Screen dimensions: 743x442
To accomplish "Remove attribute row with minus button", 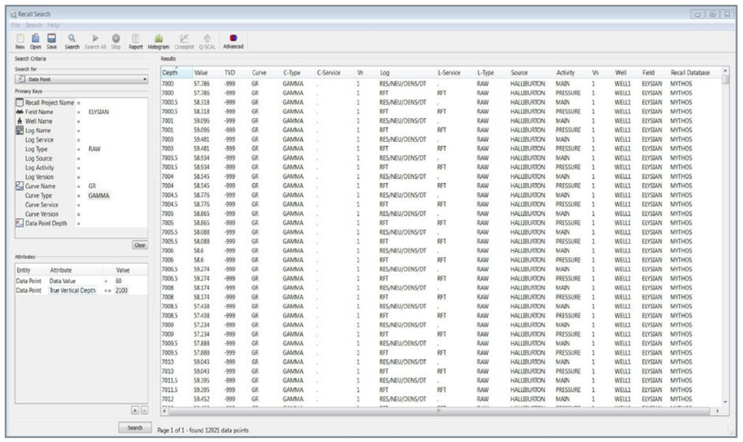I will pyautogui.click(x=145, y=410).
